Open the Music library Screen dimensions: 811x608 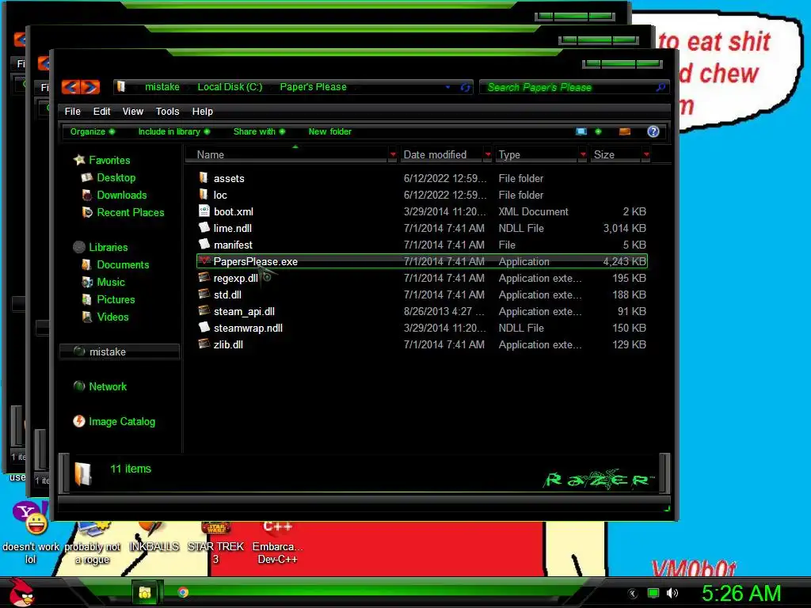point(111,283)
